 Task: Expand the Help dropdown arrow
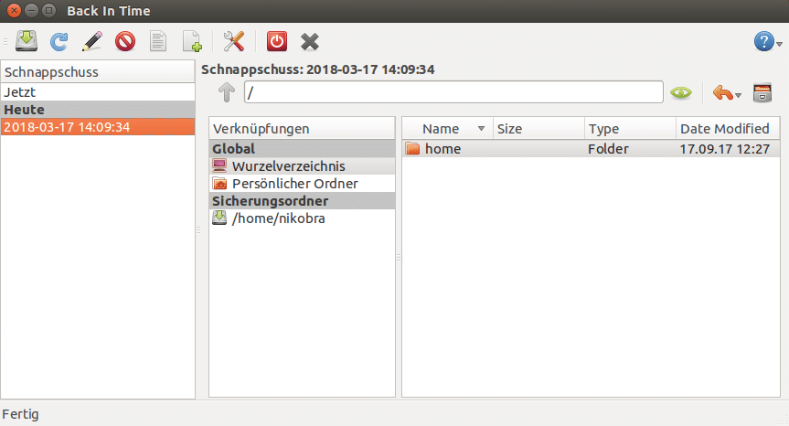[x=780, y=44]
